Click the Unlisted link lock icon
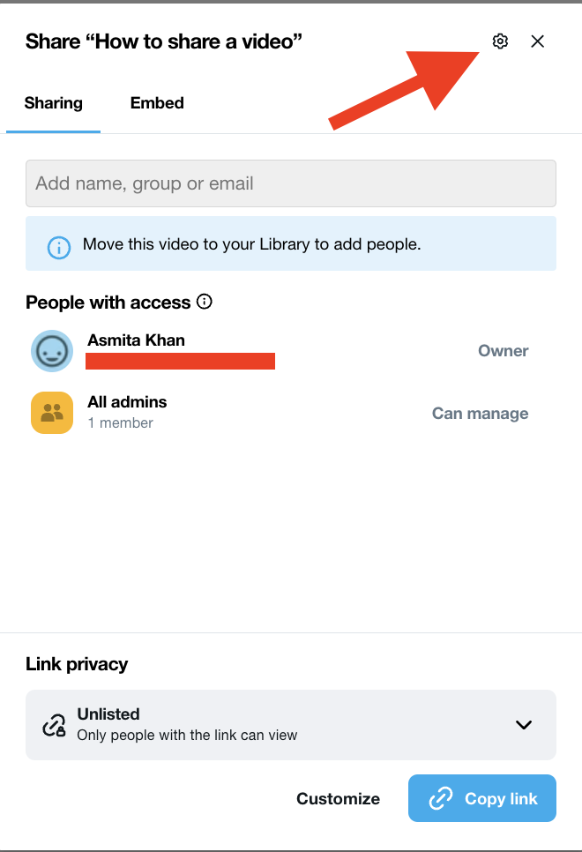Image resolution: width=582 pixels, height=852 pixels. coord(54,725)
